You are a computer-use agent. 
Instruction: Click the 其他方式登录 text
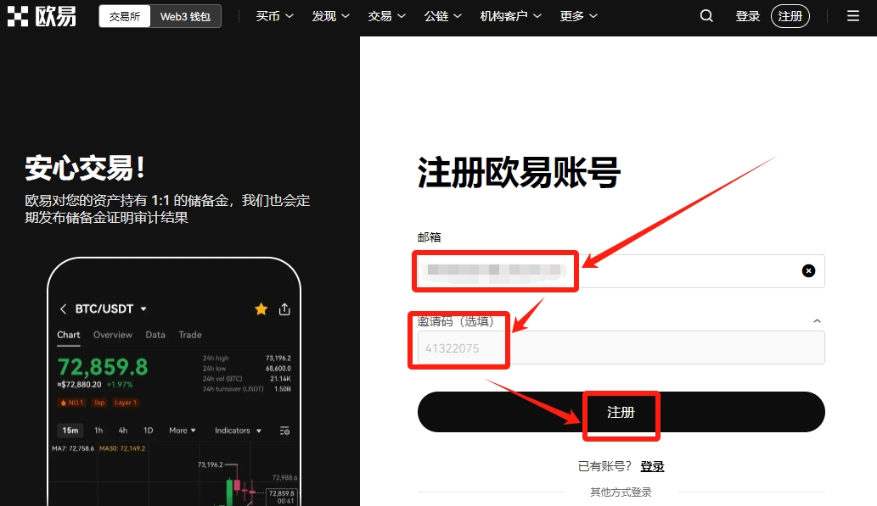(x=621, y=492)
